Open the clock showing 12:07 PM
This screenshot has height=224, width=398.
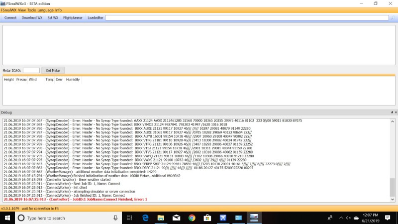[x=370, y=218]
